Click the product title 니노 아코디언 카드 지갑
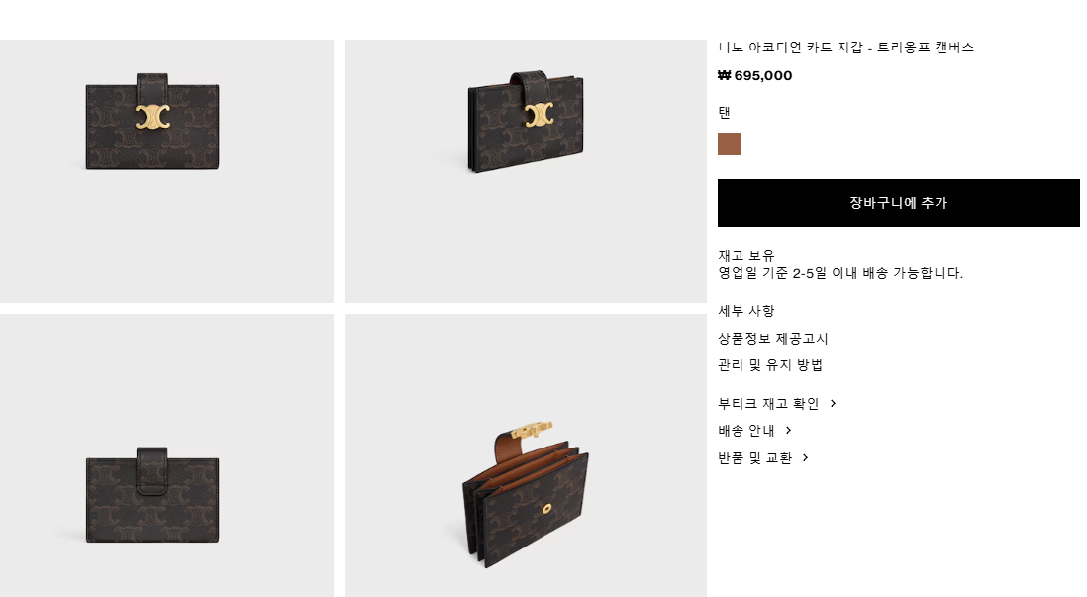Screen dimensions: 1087x597 (x=790, y=48)
